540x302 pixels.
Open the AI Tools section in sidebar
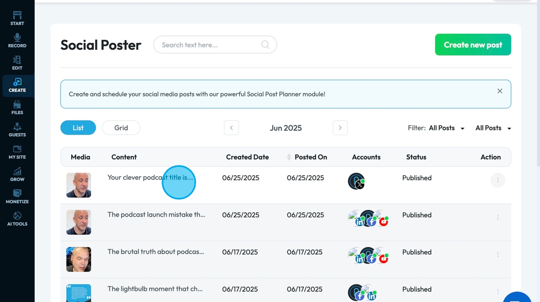[x=17, y=219]
